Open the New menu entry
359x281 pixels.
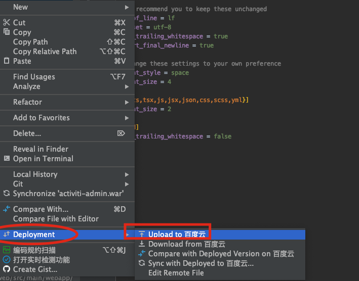[x=67, y=7]
